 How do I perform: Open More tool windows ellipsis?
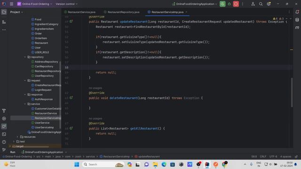point(4,30)
